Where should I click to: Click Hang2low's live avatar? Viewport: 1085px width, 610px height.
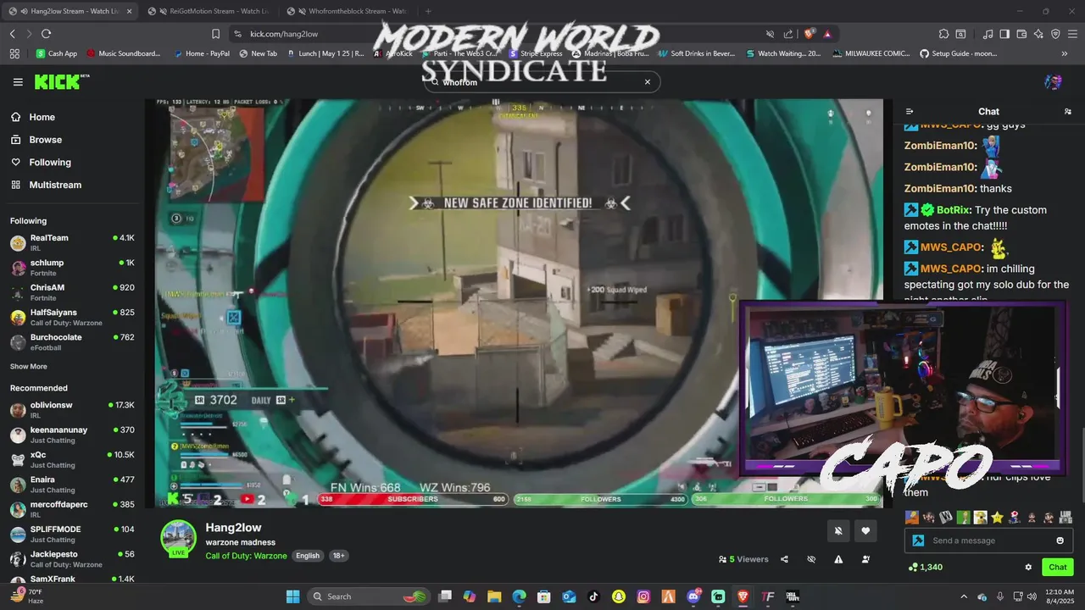(x=179, y=538)
